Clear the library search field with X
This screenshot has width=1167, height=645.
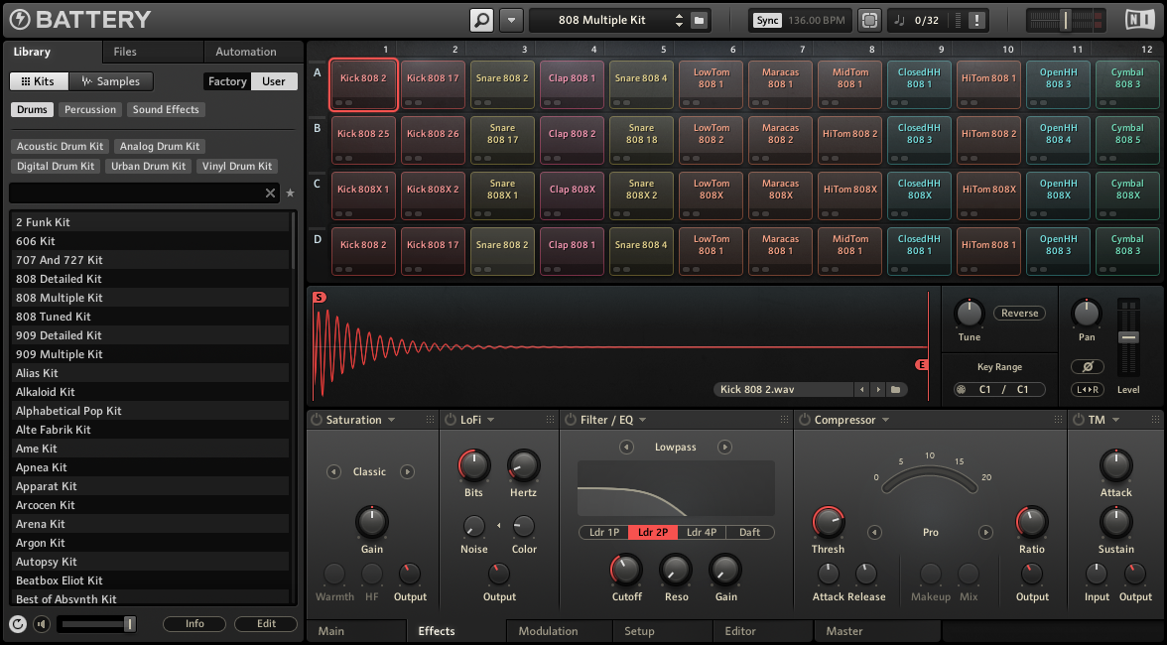[x=270, y=193]
